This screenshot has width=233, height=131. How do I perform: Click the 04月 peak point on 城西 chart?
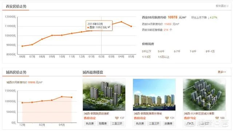pyautogui.click(x=62, y=97)
